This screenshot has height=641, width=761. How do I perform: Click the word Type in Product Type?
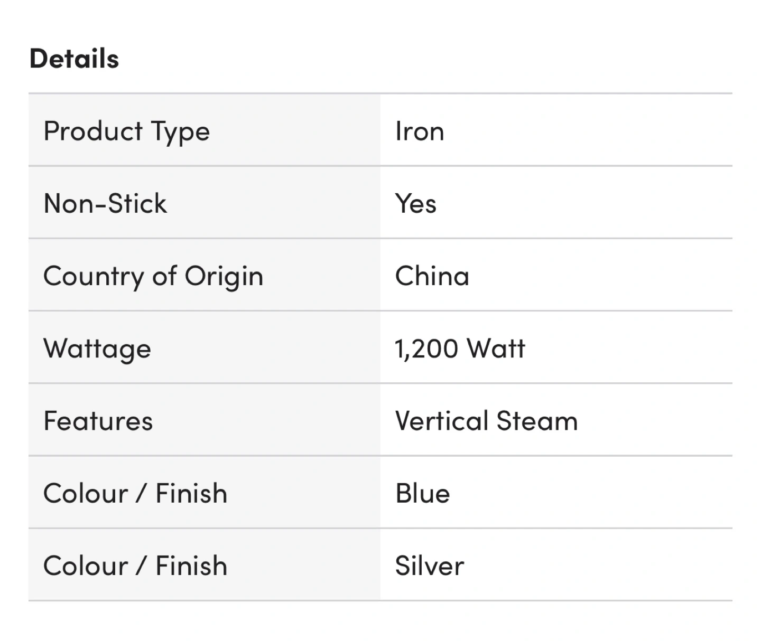(180, 131)
